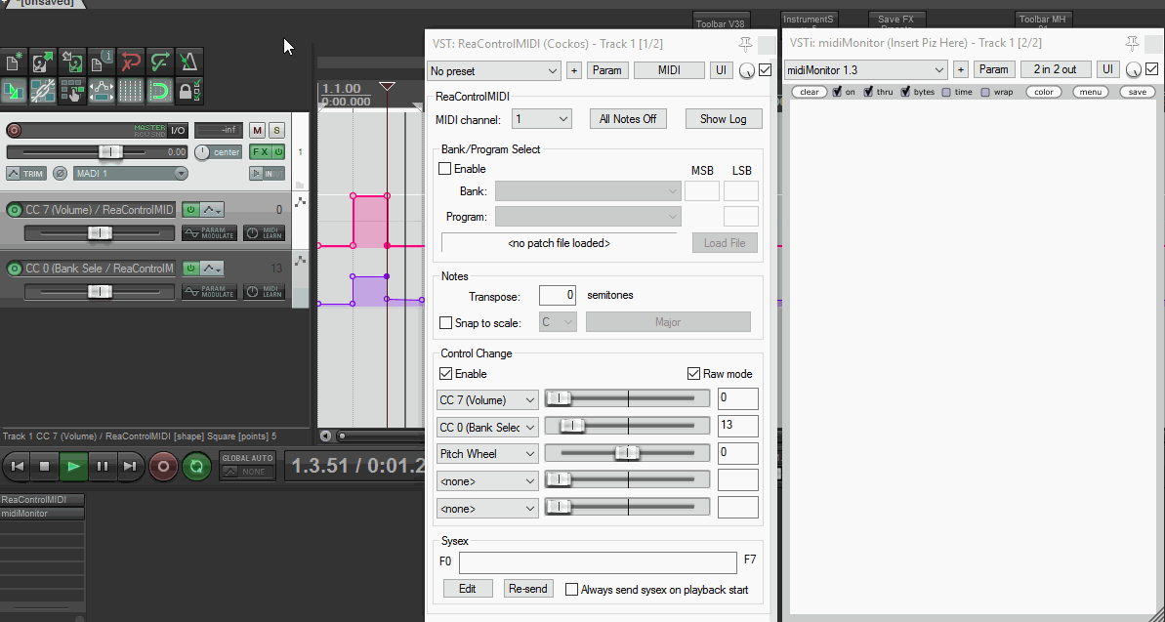Arm the CC 0 Bank Select envelope
This screenshot has width=1165, height=622.
(14, 269)
